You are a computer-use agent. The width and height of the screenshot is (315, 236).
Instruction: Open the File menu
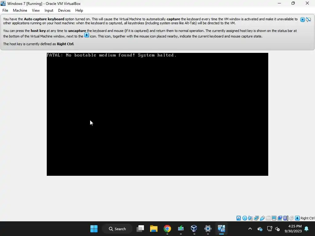(5, 10)
